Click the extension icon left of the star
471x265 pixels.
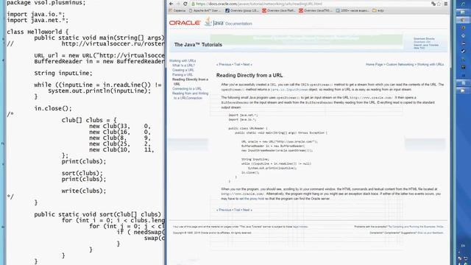433,4
